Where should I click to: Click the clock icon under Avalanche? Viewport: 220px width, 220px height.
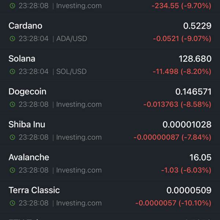click(x=12, y=170)
